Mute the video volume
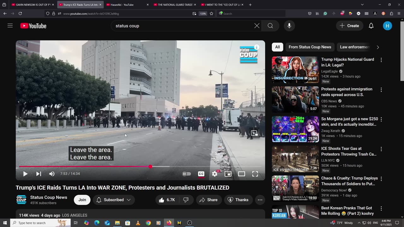 [52, 174]
